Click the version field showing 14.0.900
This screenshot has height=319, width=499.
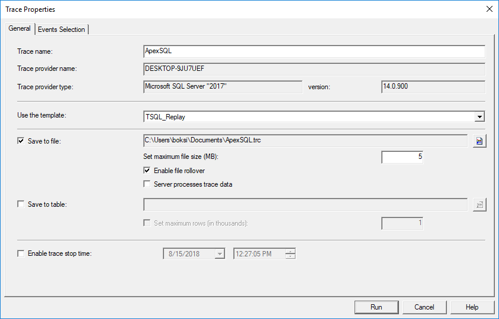click(433, 87)
